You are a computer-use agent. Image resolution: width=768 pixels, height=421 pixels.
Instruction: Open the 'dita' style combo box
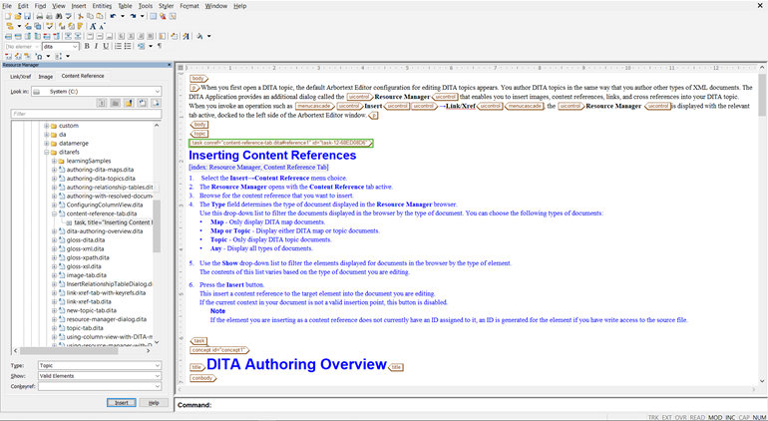tap(61, 47)
